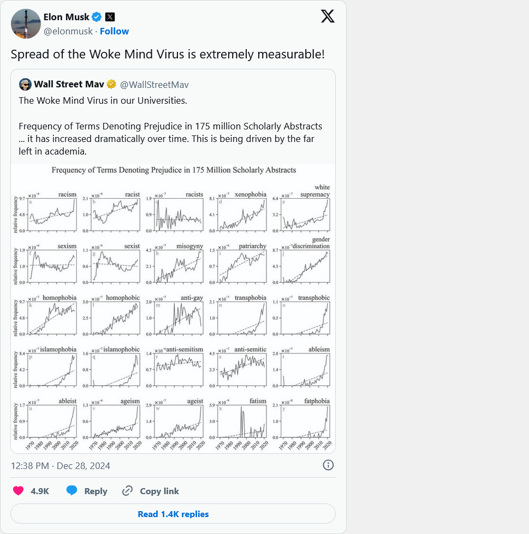Click the Copy link chain icon

127,491
